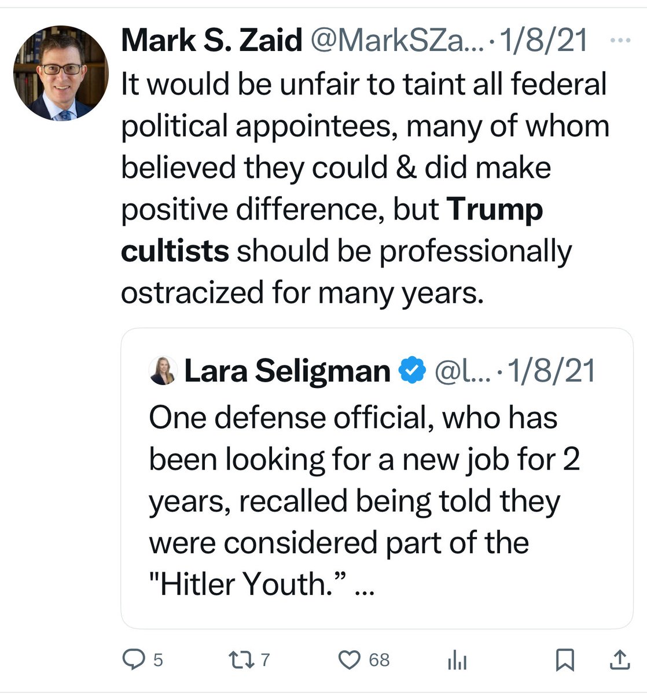Bookmark this tweet

[x=565, y=660]
